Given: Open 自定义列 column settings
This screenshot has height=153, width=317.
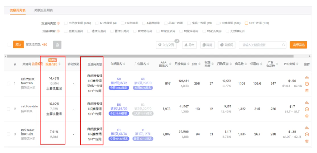Looking at the screenshot, I should click(x=166, y=45).
